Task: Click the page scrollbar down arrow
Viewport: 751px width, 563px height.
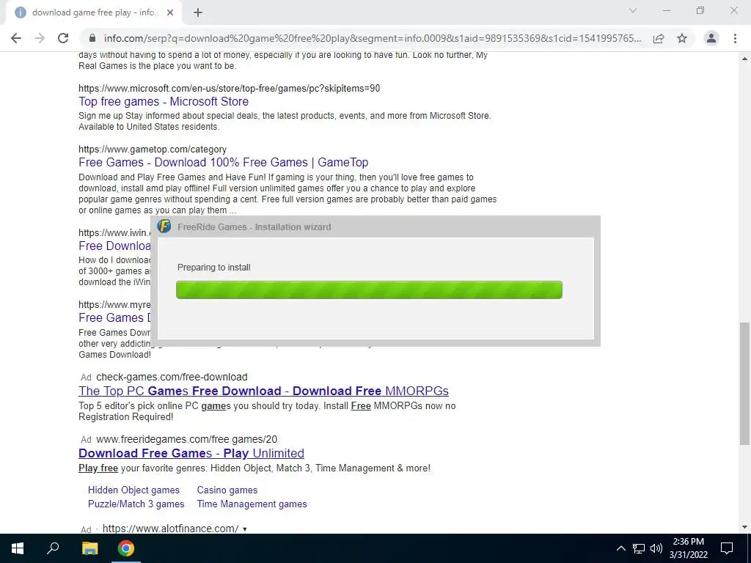Action: point(744,527)
